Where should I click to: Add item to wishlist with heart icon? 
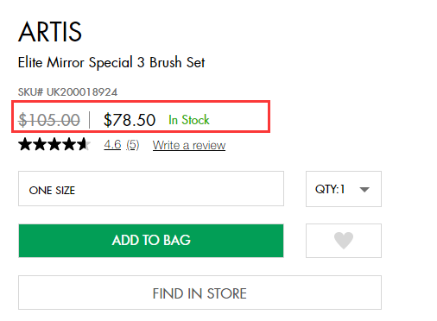click(344, 241)
